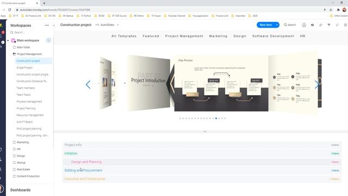Open Bidding and Procurement group
Image resolution: width=348 pixels, height=196 pixels.
tap(202, 170)
